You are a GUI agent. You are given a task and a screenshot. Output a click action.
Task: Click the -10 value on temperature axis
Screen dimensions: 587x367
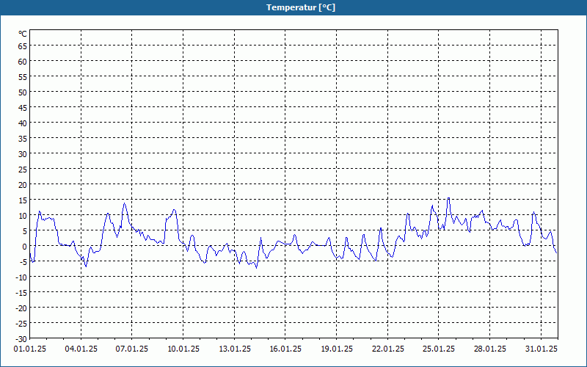(x=21, y=277)
